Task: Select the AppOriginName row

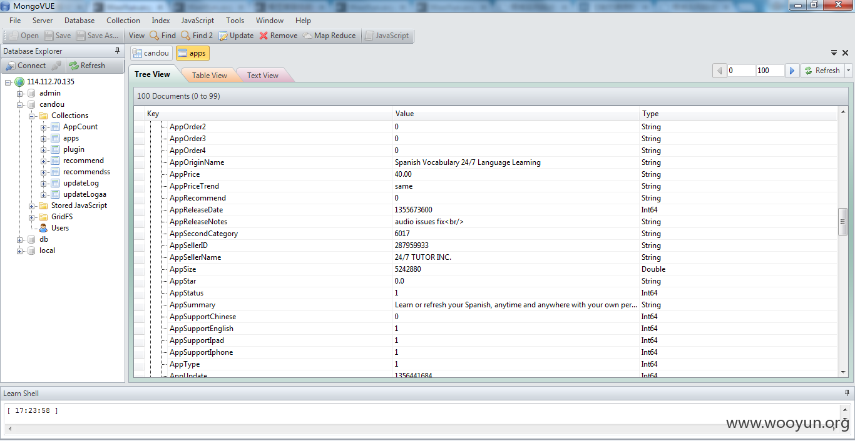Action: 486,162
